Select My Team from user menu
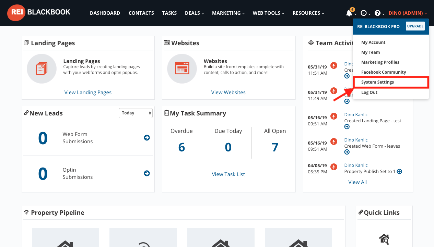 coord(371,52)
